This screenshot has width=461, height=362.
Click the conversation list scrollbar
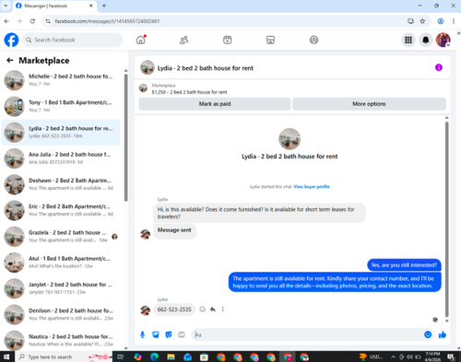pyautogui.click(x=125, y=138)
